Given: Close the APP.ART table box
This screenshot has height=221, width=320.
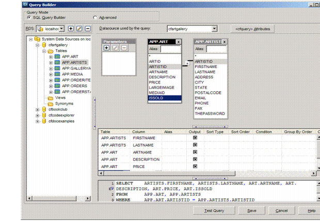Looking at the screenshot, I should tap(178, 42).
